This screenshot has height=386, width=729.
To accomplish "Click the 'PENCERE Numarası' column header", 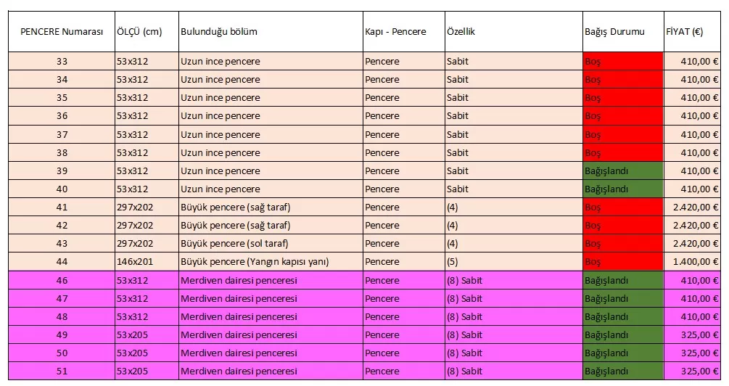I will 62,32.
